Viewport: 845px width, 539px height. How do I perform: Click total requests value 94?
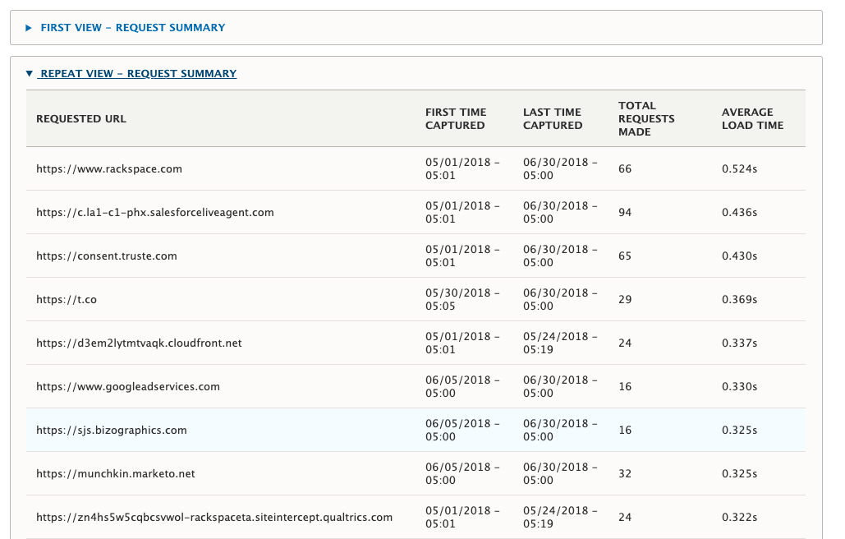[x=625, y=212]
